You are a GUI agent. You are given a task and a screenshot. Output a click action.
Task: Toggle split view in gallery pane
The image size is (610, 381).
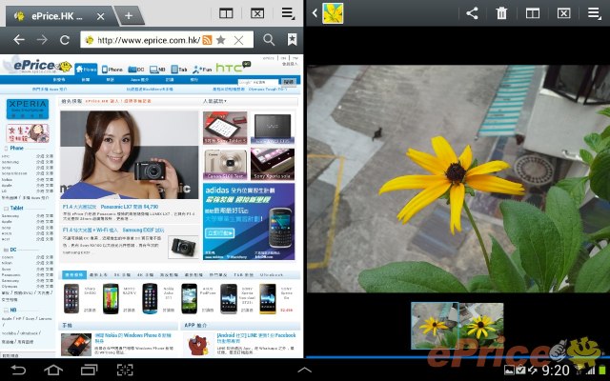[534, 13]
